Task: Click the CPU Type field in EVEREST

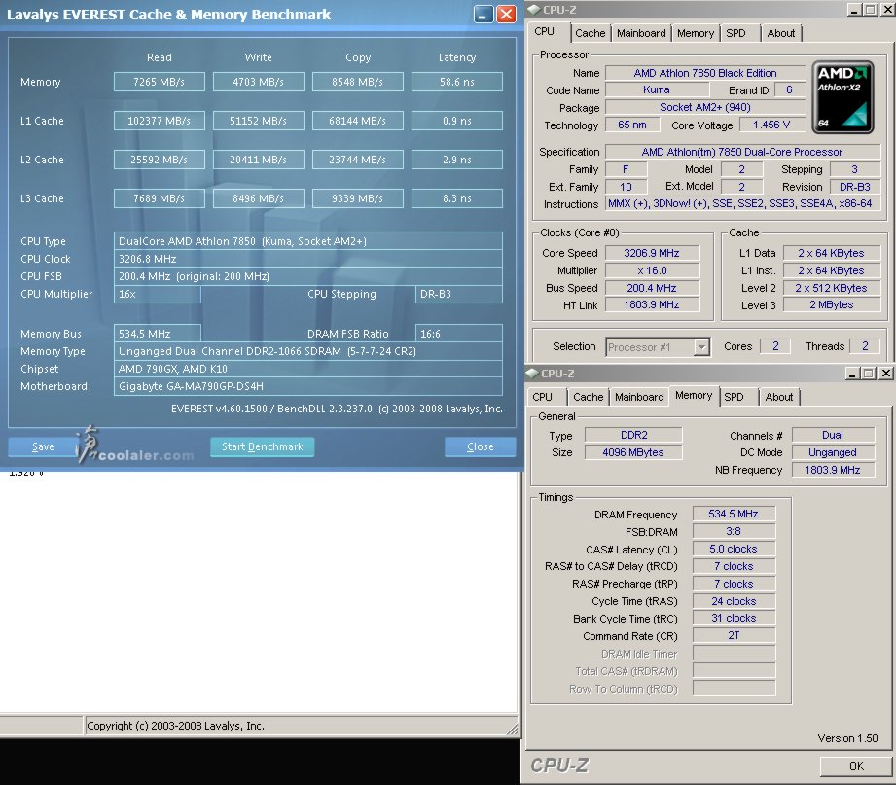Action: (x=308, y=241)
